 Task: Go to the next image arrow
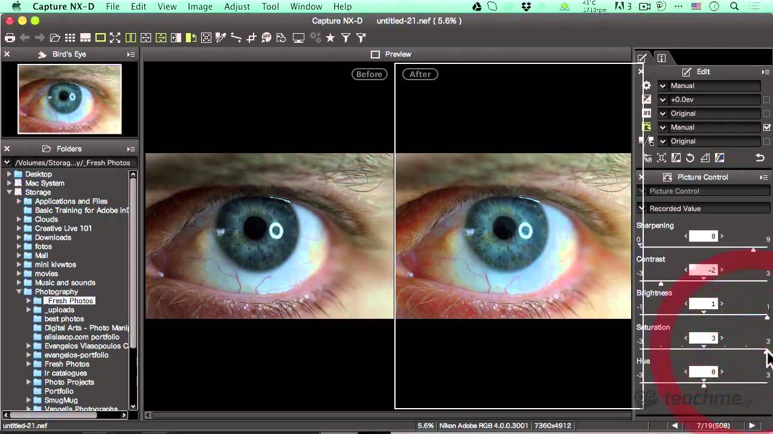752,426
